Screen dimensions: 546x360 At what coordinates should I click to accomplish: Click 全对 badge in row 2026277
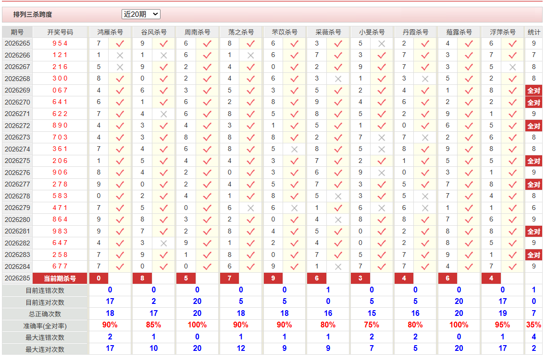click(534, 185)
